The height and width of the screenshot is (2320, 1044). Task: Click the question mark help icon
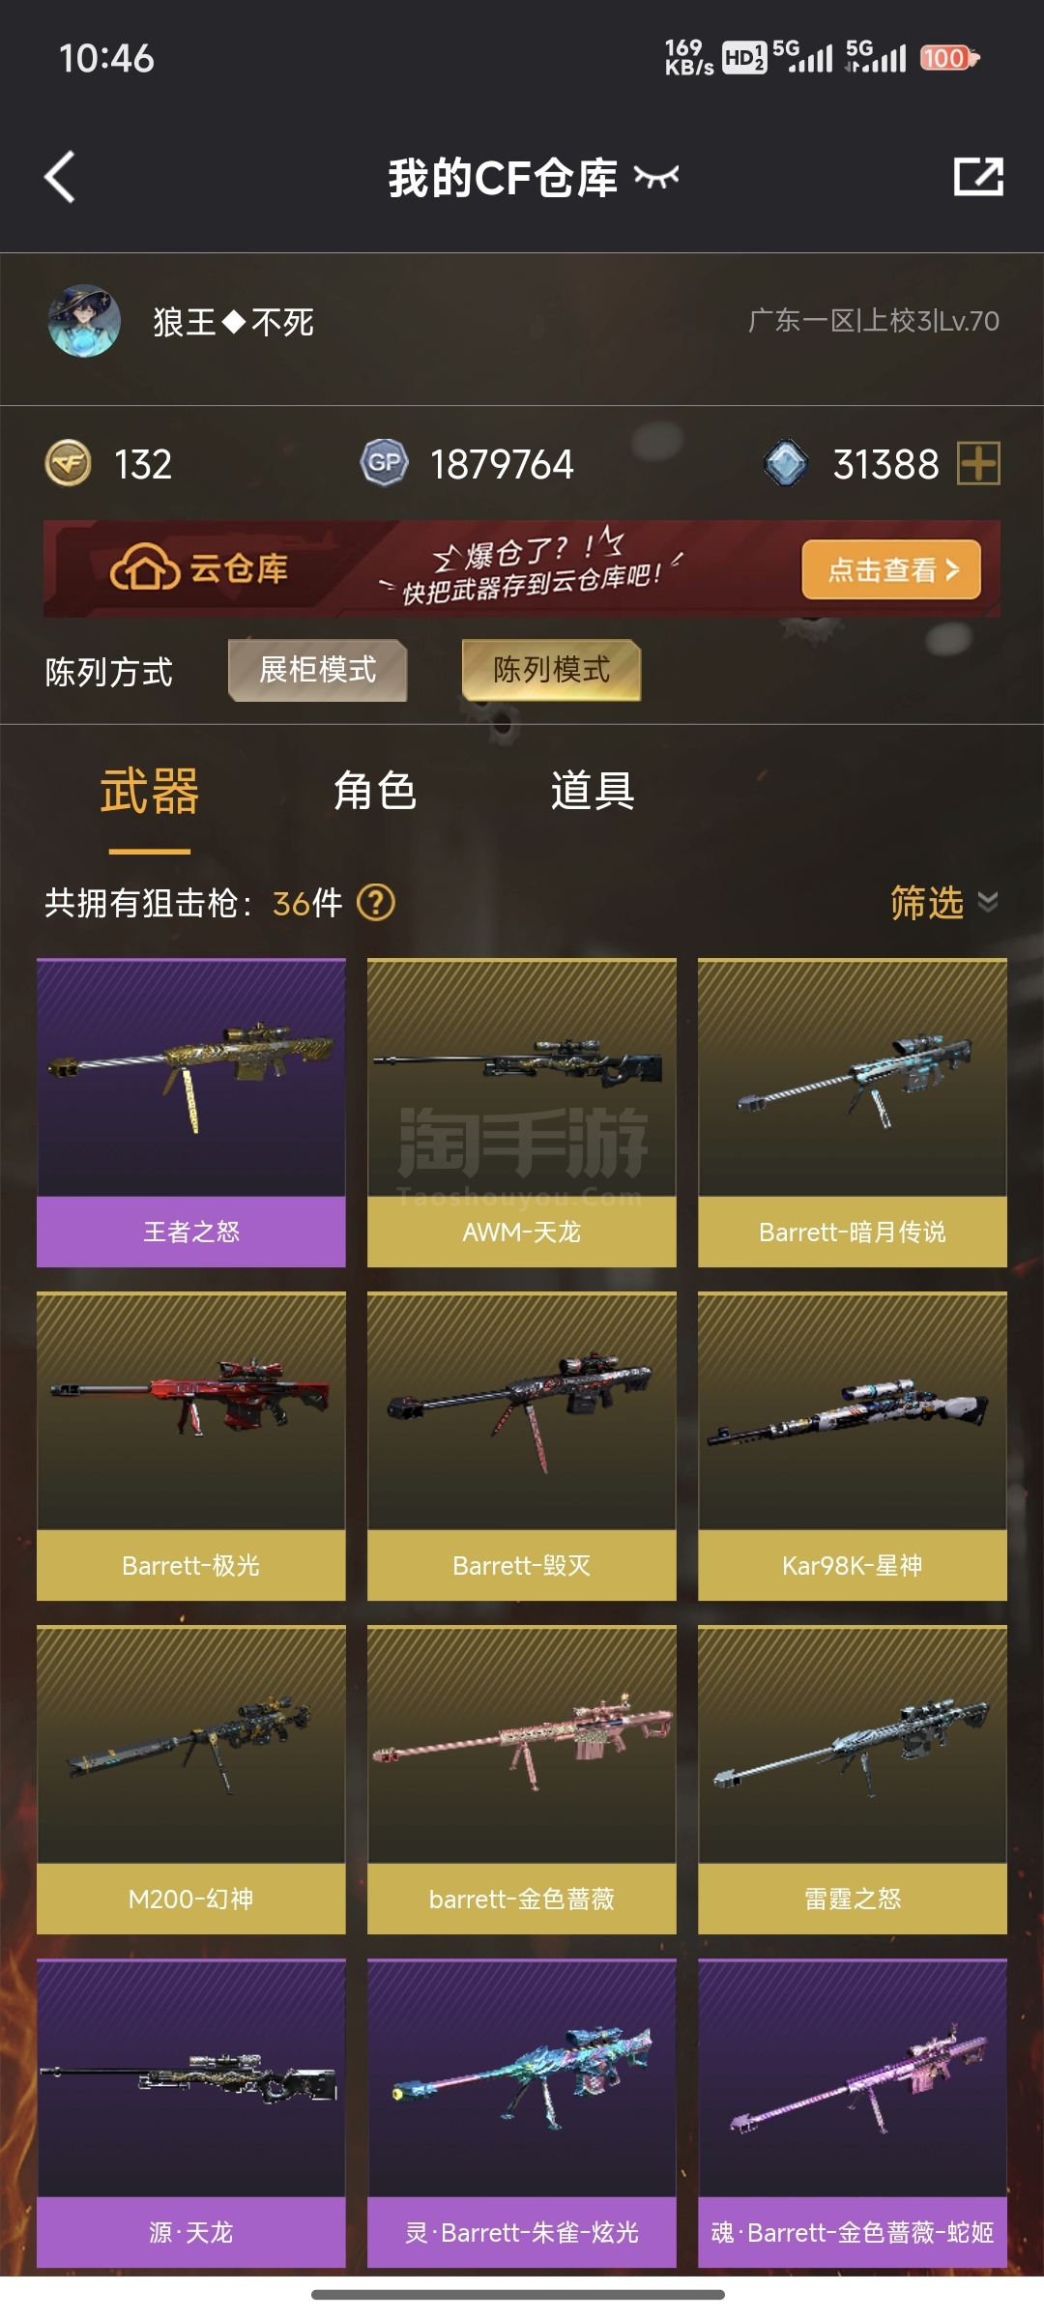[x=376, y=903]
